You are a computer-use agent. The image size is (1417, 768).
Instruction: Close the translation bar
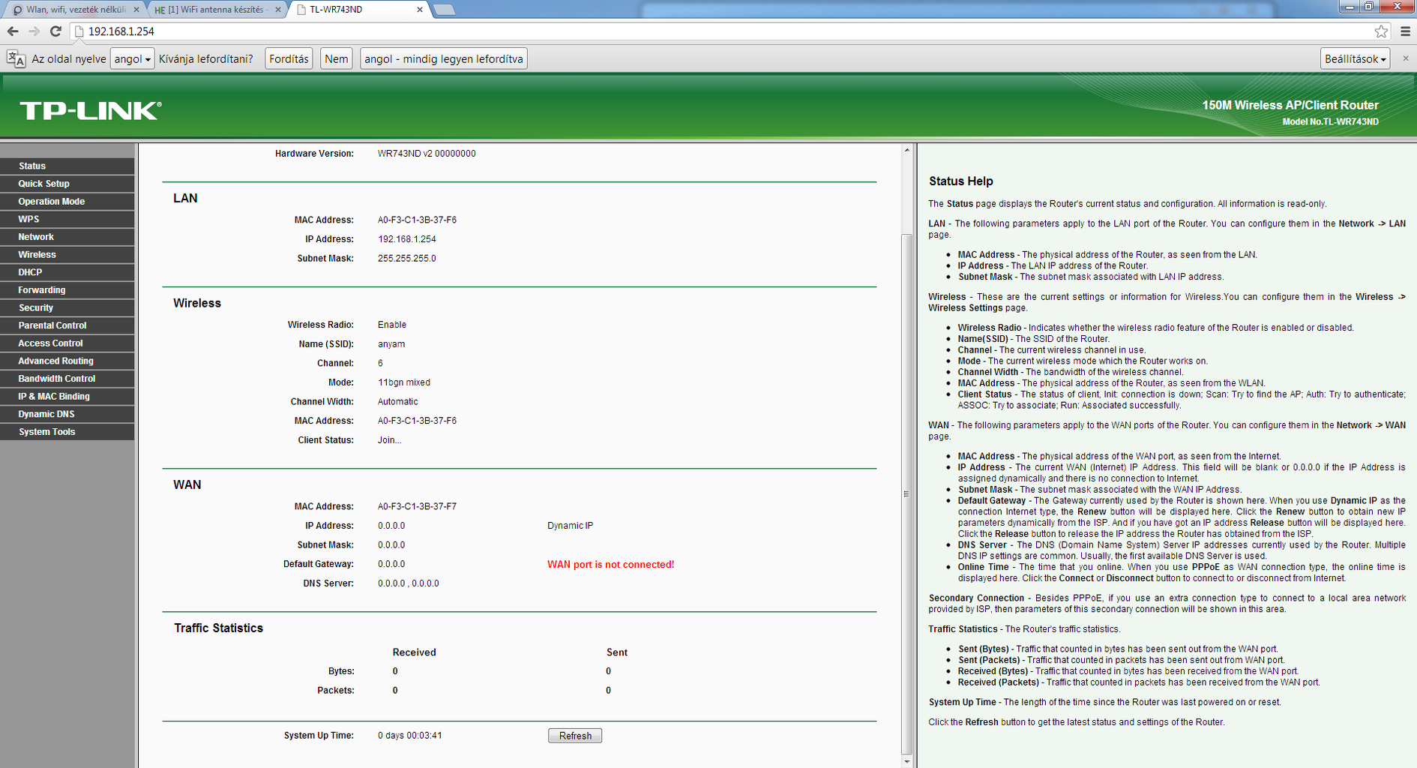[1406, 58]
